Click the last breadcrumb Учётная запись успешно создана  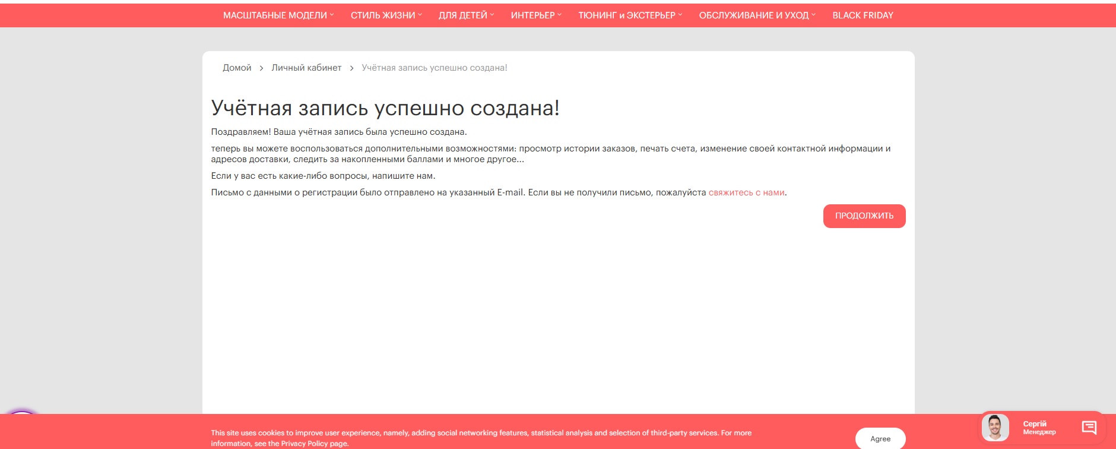[x=434, y=68]
